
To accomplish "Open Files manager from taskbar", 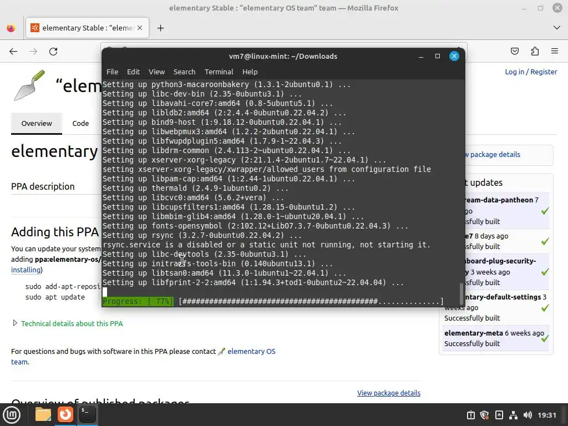I will [43, 414].
